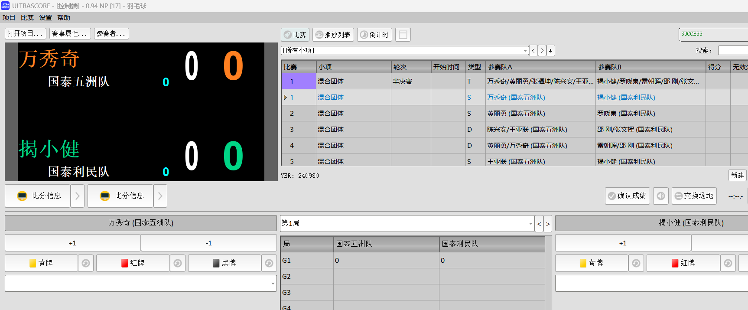Viewport: 748px width, 310px height.
Task: Click undo icon beside 万秀奇's 黄牌 button
Action: tap(86, 263)
